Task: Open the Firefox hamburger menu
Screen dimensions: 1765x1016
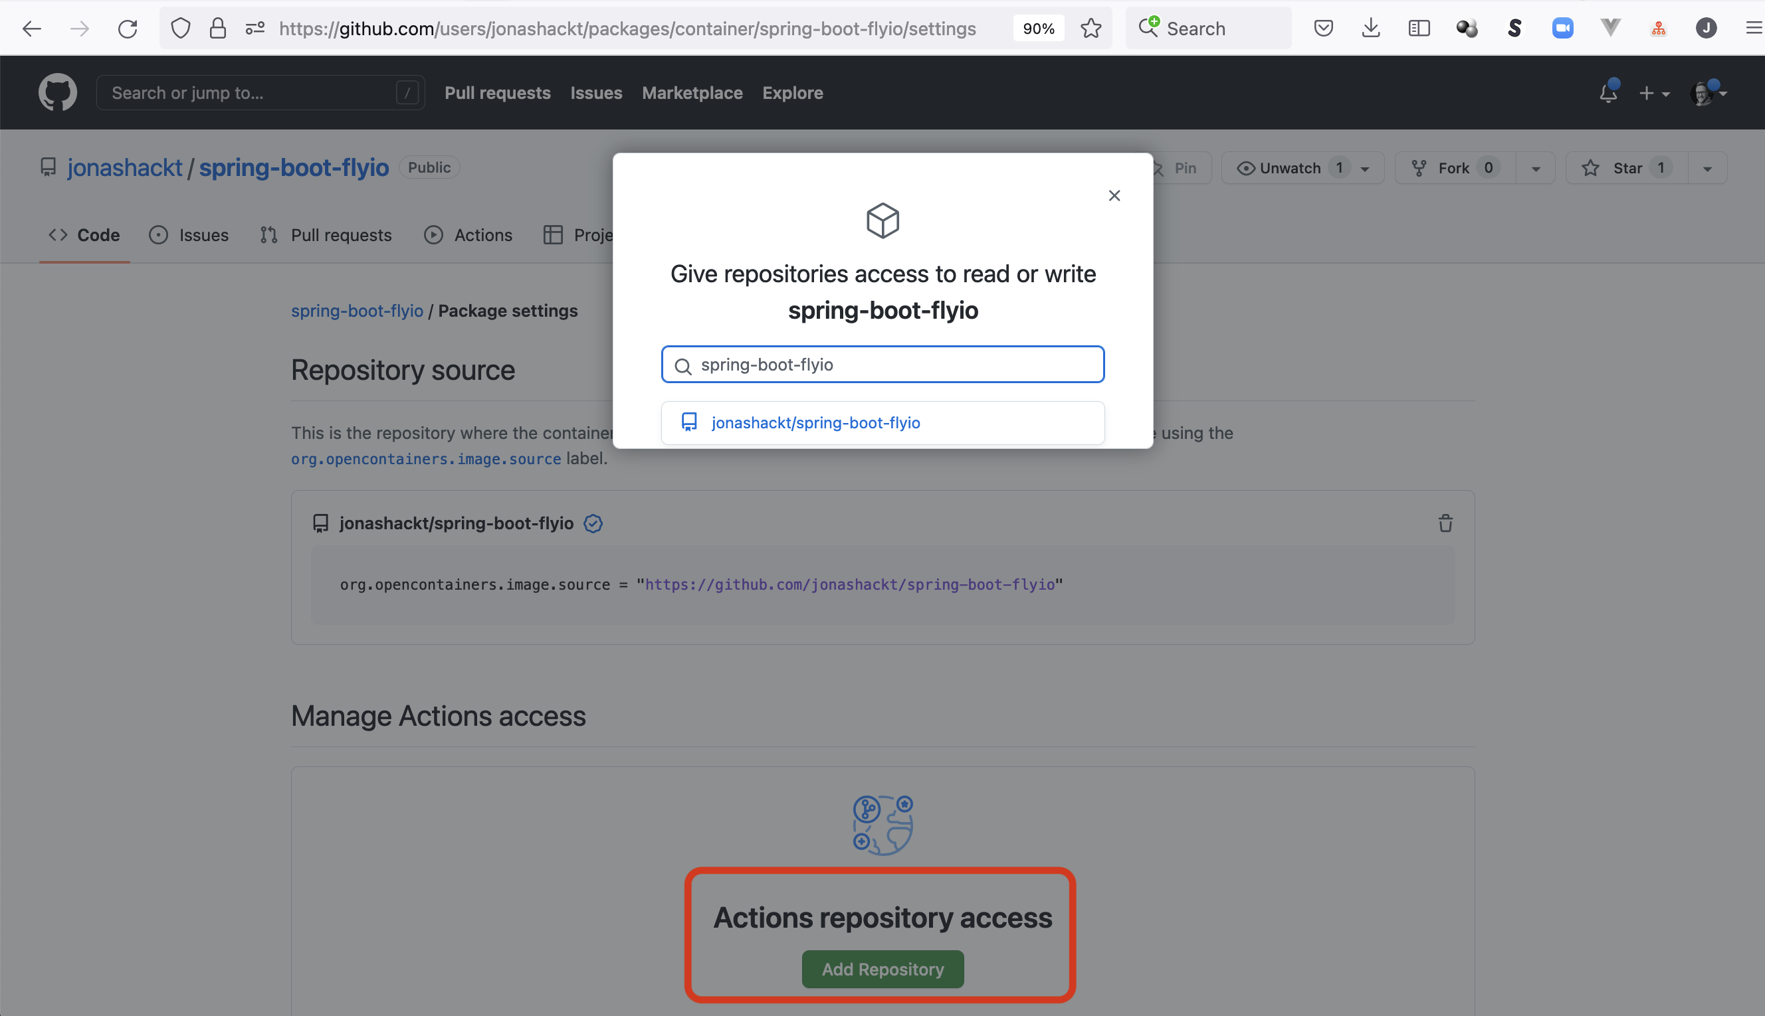Action: point(1752,29)
